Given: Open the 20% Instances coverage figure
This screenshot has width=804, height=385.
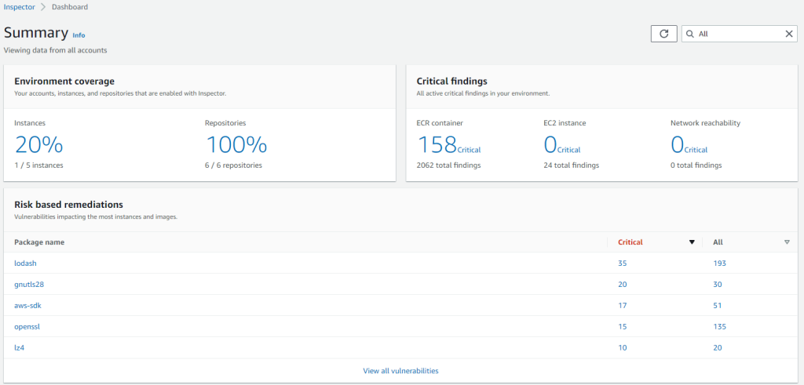Looking at the screenshot, I should point(39,145).
